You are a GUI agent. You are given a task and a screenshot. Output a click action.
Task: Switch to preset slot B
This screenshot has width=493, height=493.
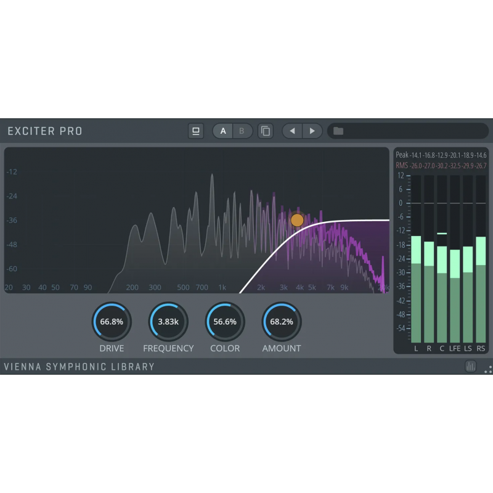[242, 131]
